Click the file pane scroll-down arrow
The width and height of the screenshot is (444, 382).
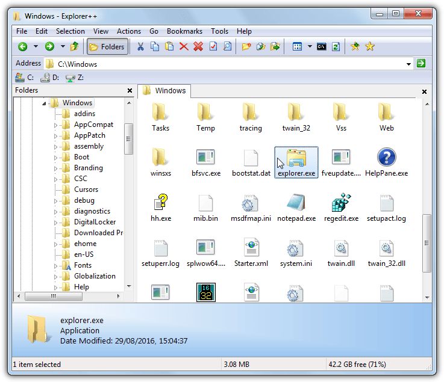[x=427, y=297]
